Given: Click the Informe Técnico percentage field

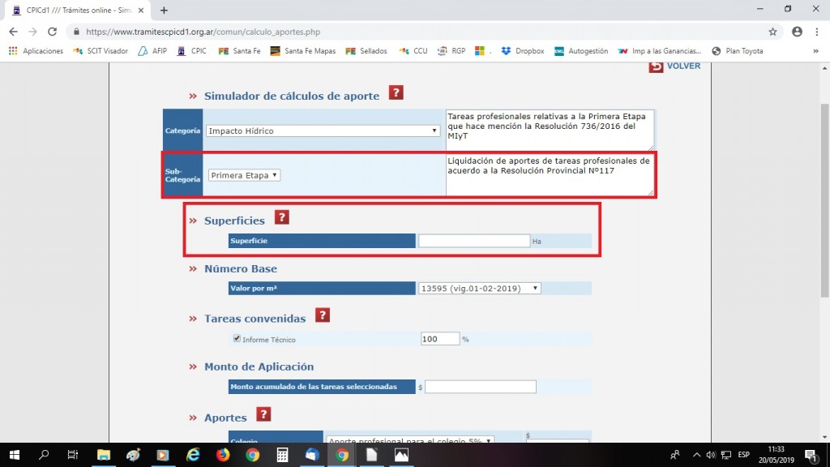Looking at the screenshot, I should (440, 339).
